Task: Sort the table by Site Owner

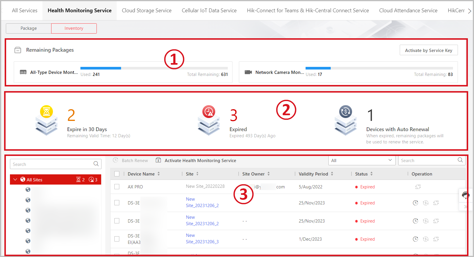Action: point(268,174)
